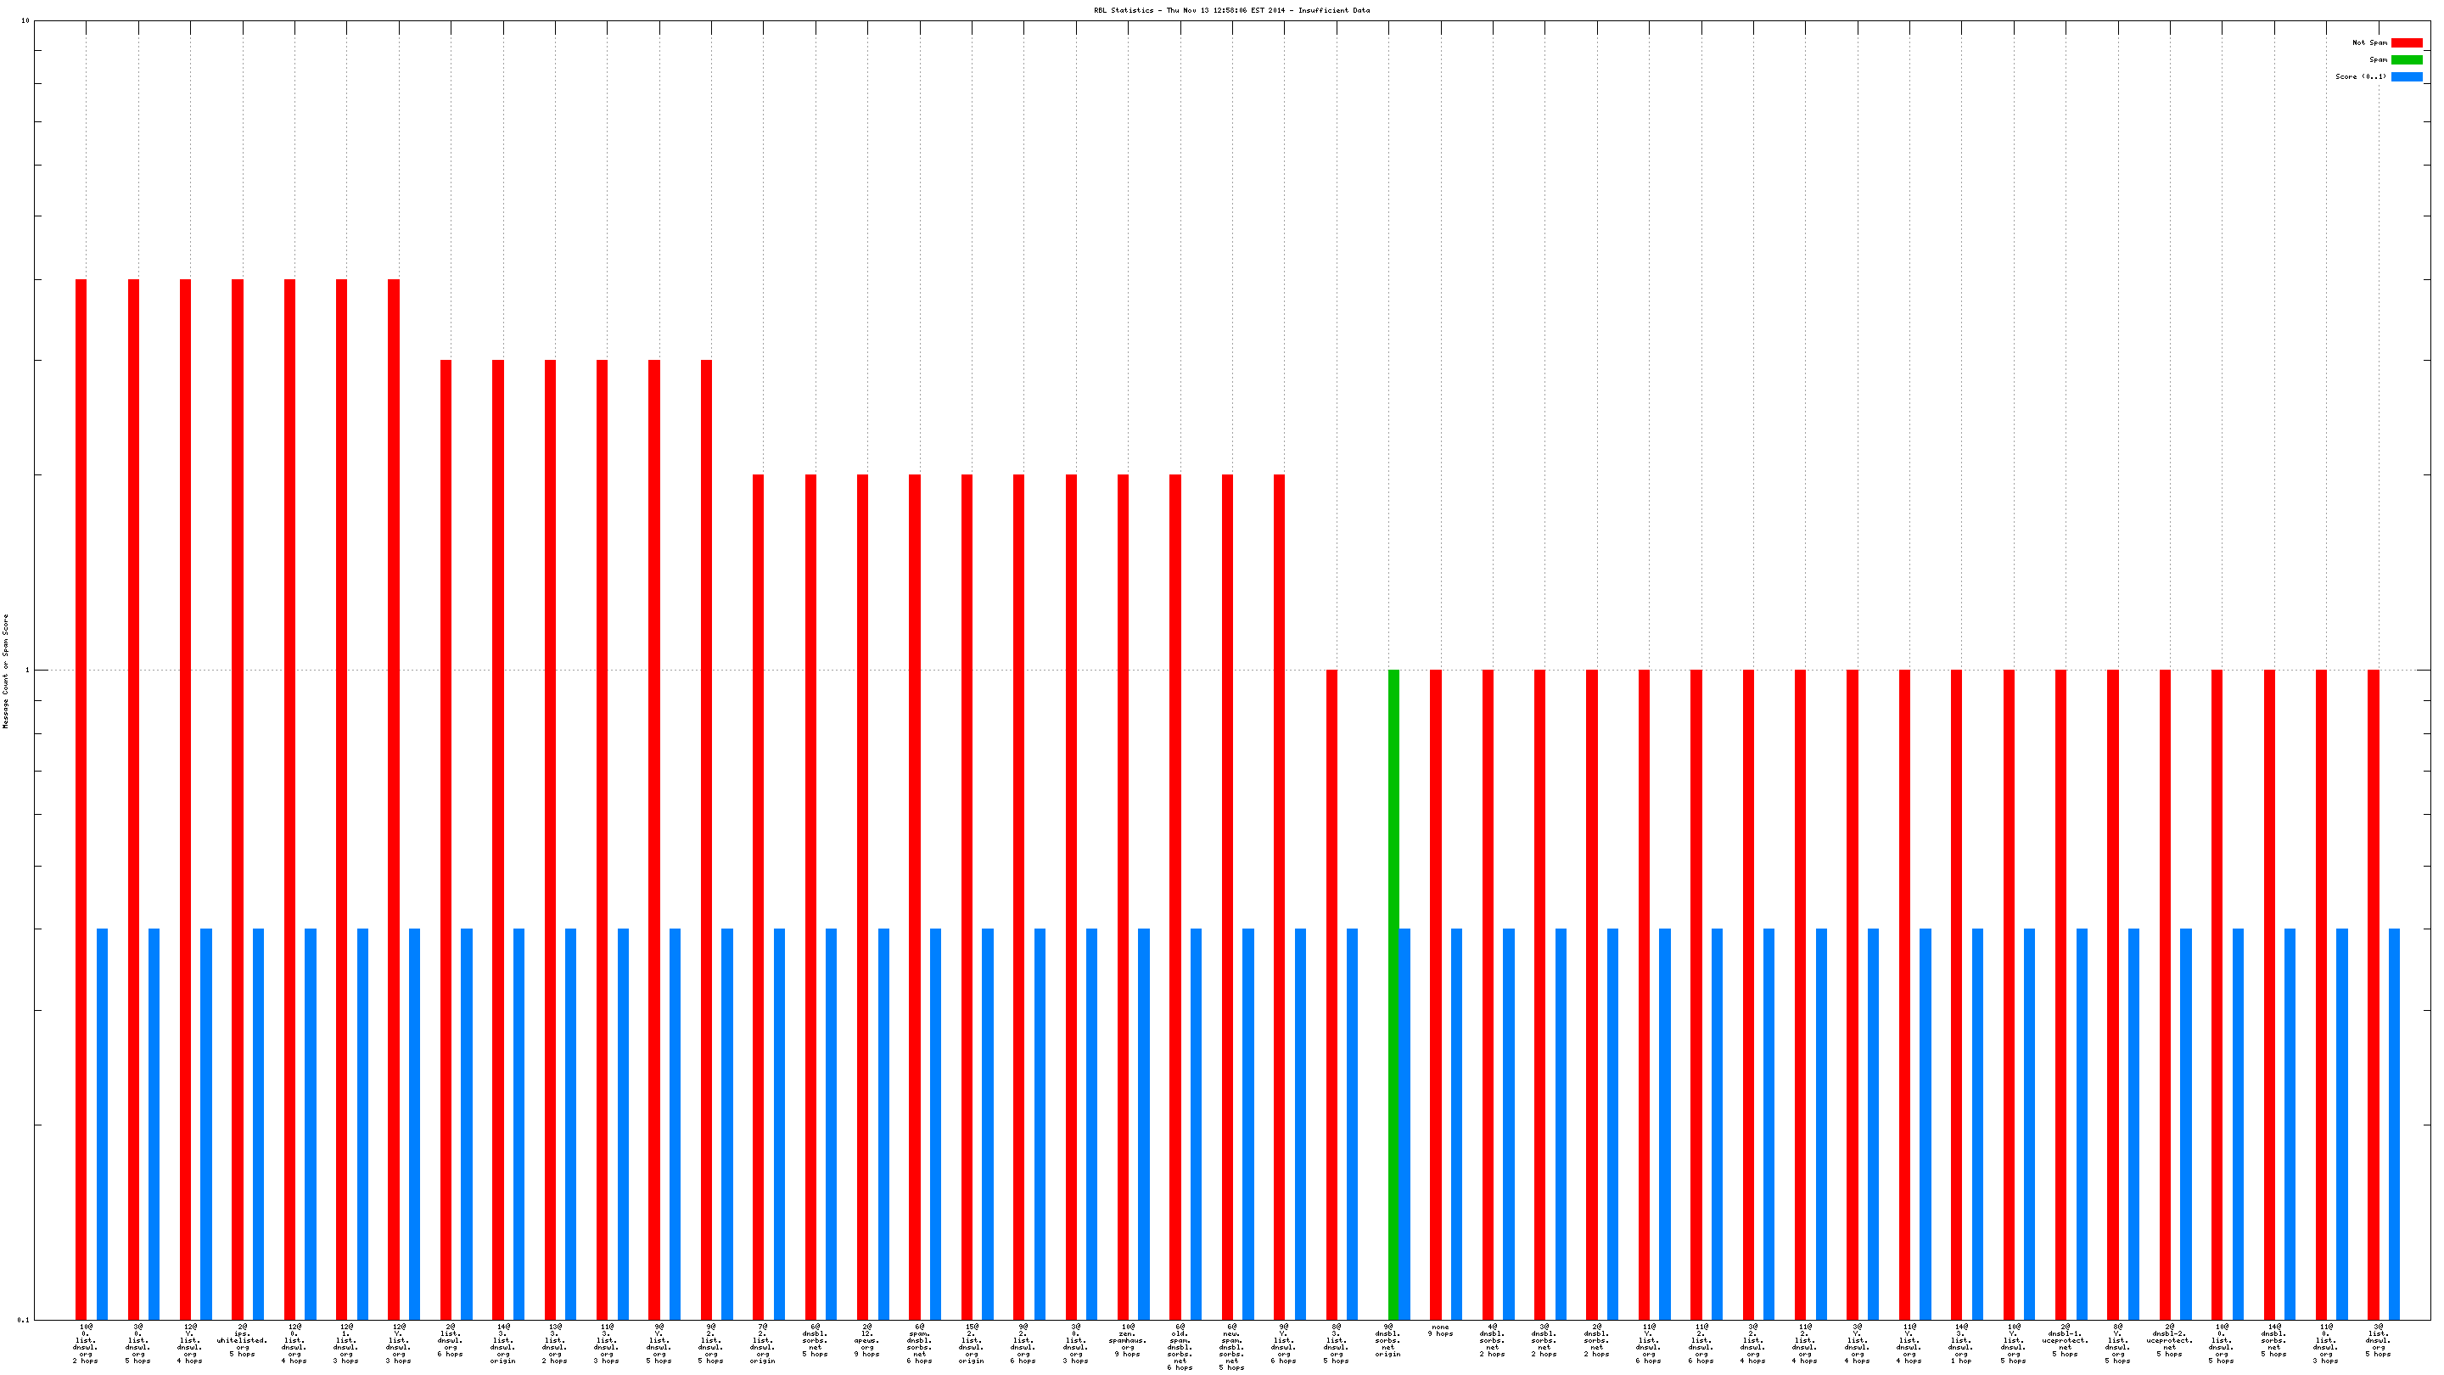Screen dimensions: 2444x1375
Task: Click the ips.whitelisted.org 5 hops label
Action: (x=242, y=1343)
